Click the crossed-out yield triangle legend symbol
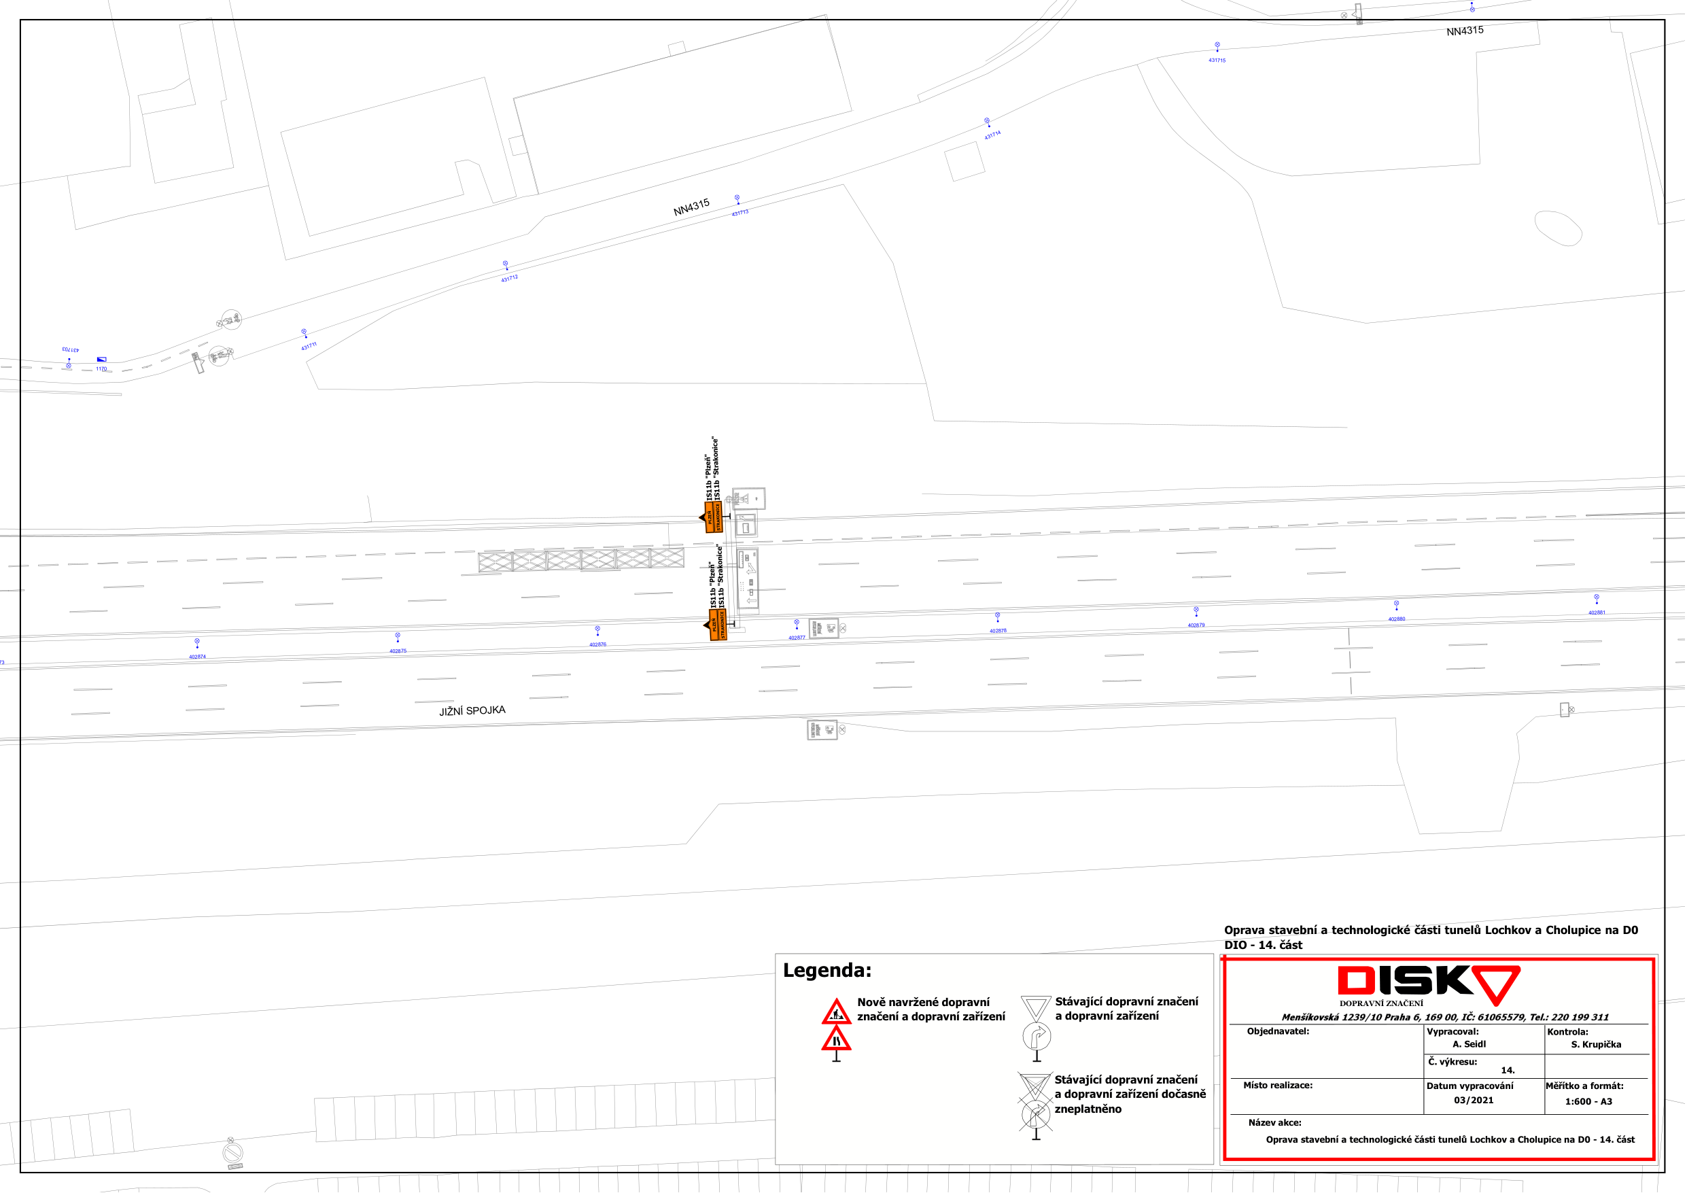1687x1193 pixels. click(x=1034, y=1087)
